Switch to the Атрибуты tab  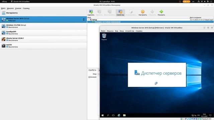[92, 70]
